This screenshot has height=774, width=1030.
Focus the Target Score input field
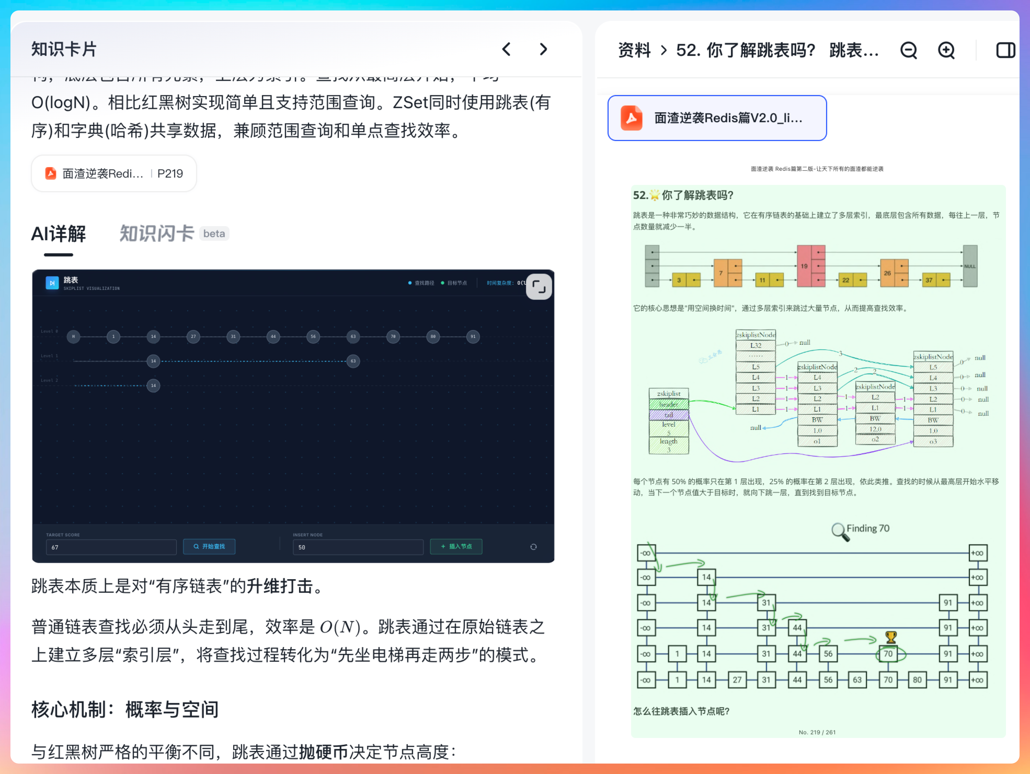tap(111, 547)
